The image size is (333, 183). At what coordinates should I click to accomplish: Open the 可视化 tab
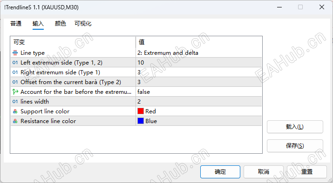83,24
